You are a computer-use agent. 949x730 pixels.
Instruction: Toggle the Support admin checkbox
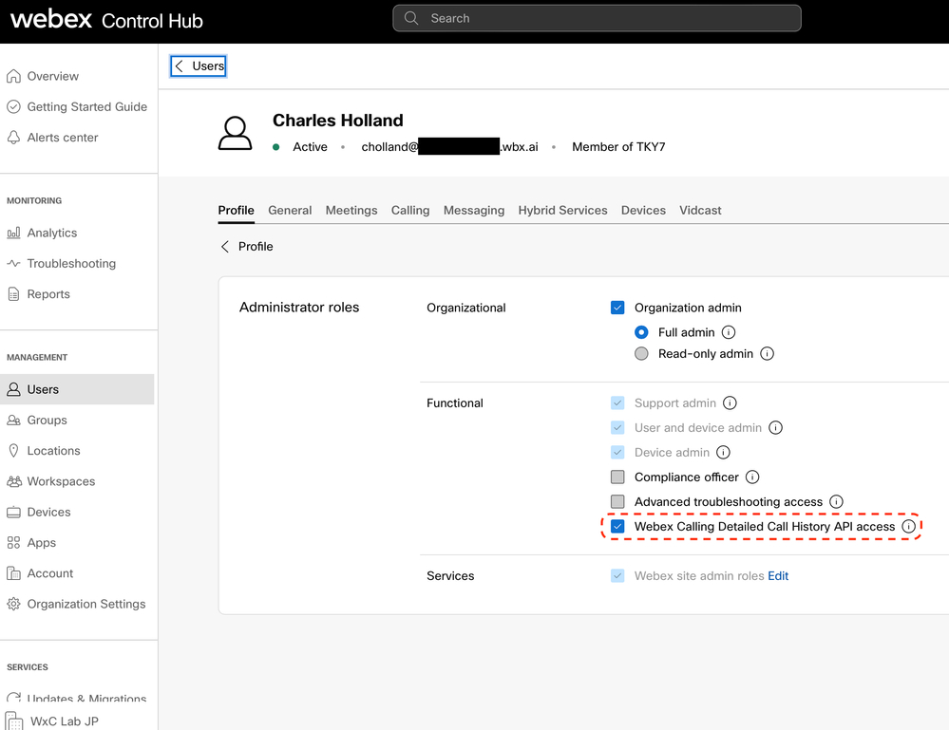coord(617,402)
